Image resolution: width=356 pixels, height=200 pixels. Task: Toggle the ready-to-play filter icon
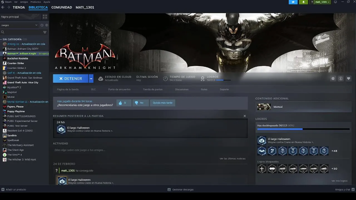click(47, 25)
